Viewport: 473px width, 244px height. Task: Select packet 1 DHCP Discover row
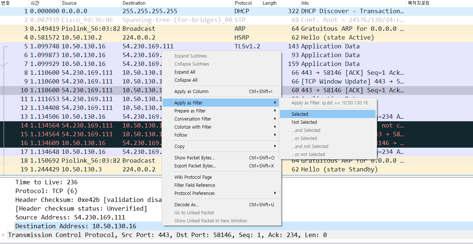[236, 11]
